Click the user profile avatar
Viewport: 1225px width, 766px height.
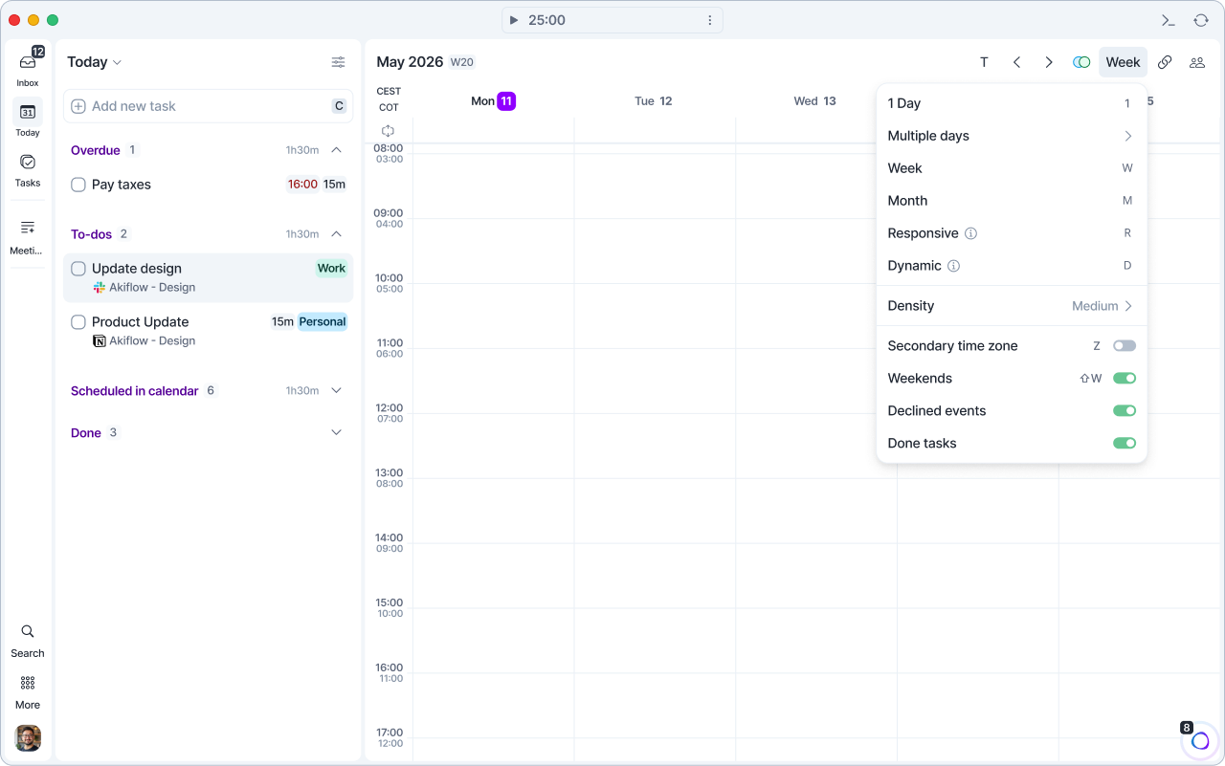click(28, 738)
